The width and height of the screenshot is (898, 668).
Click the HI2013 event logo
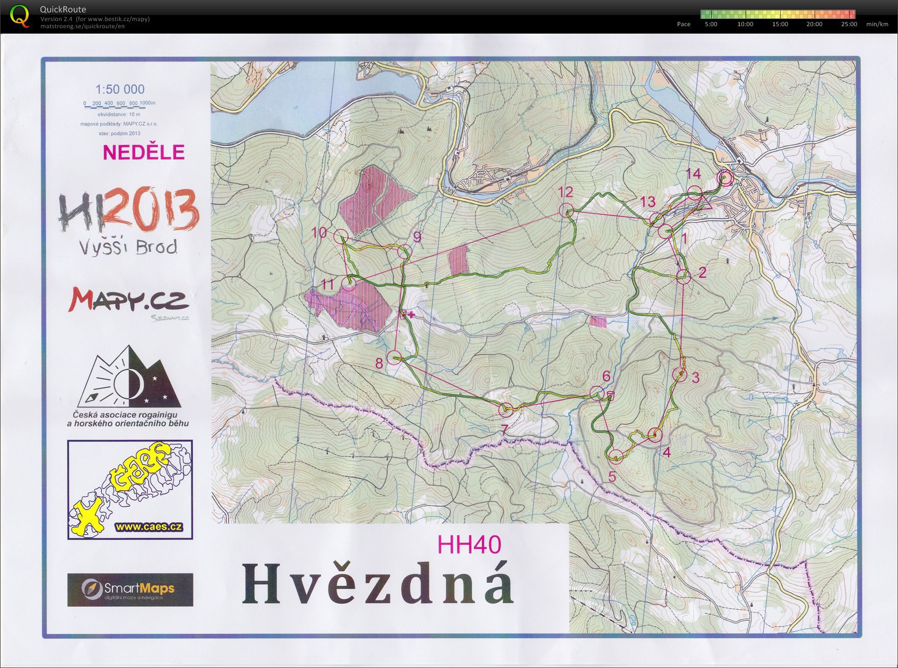coord(128,210)
